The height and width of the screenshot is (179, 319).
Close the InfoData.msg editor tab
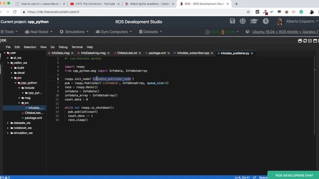[x=72, y=53]
